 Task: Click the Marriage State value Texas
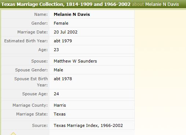(x=60, y=114)
